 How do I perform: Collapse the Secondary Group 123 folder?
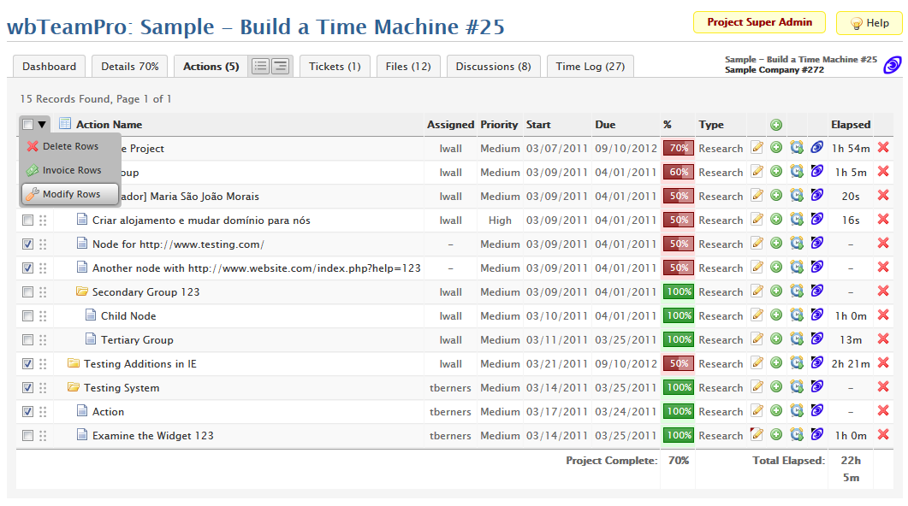[82, 291]
